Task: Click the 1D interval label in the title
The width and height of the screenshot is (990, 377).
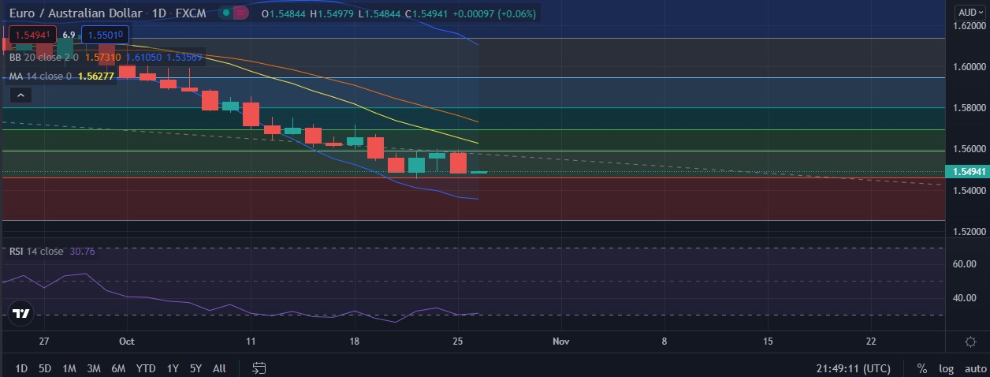Action: [160, 13]
